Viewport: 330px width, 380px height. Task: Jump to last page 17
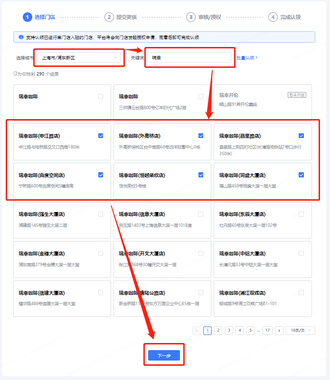[267, 330]
